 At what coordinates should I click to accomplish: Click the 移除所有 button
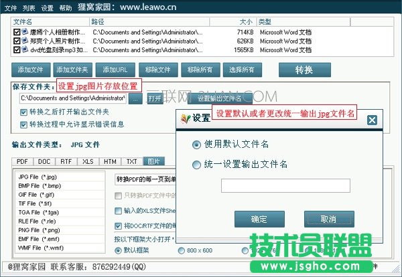(x=200, y=70)
